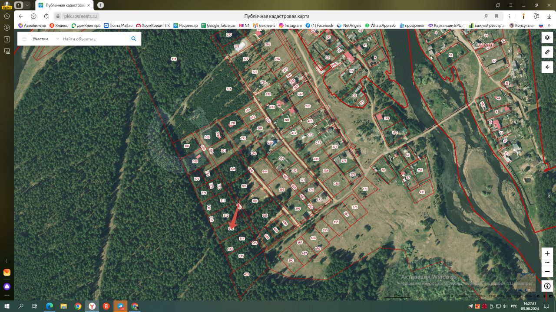The image size is (556, 312).
Task: Open the профриелт bookmark
Action: (x=412, y=26)
